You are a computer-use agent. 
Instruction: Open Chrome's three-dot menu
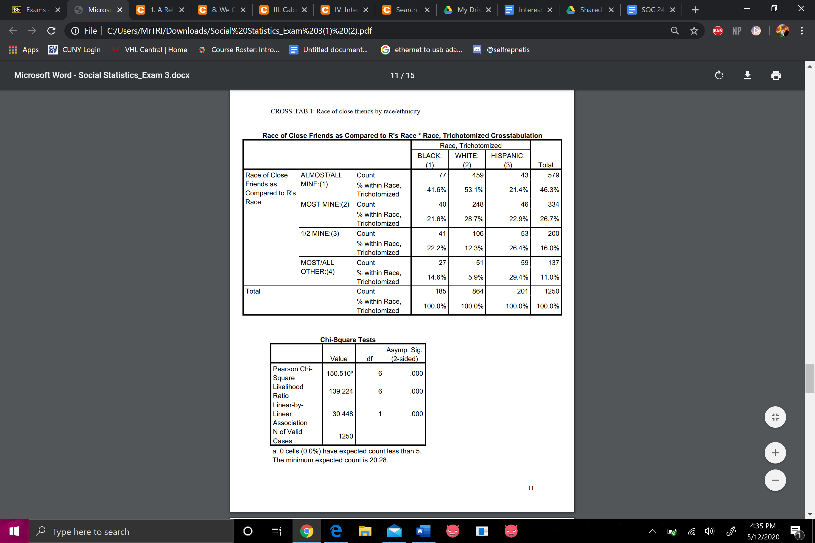tap(802, 30)
